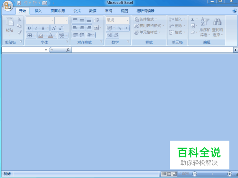Click Increase Font Size icon
The image size is (238, 178).
click(54, 28)
